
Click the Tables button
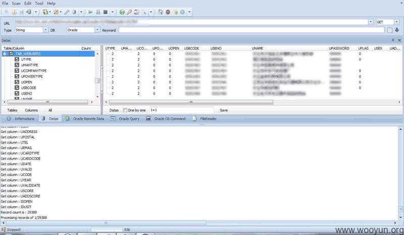[12, 110]
